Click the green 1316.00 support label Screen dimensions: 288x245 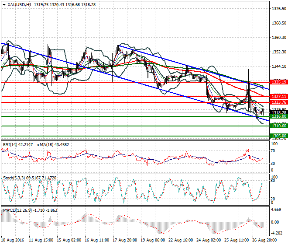pyautogui.click(x=279, y=116)
